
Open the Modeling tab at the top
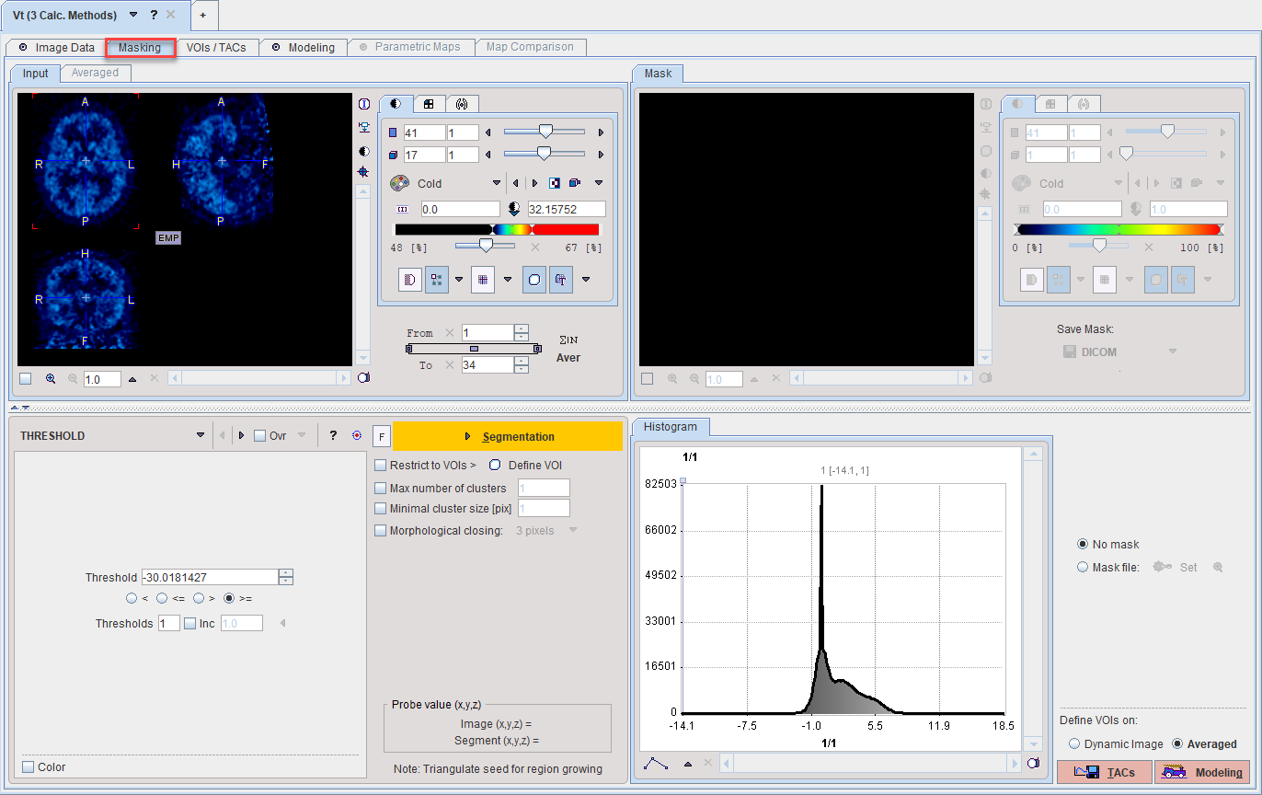point(303,47)
